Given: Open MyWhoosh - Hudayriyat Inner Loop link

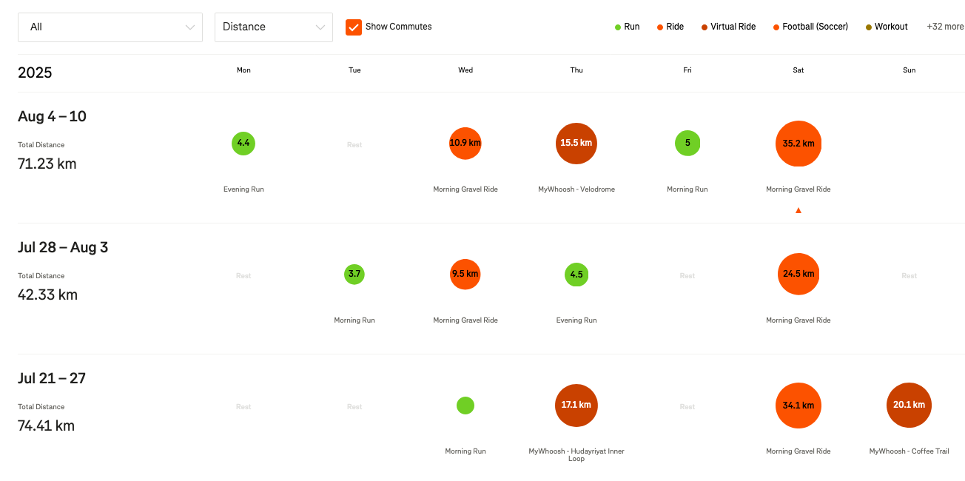Looking at the screenshot, I should [x=576, y=454].
